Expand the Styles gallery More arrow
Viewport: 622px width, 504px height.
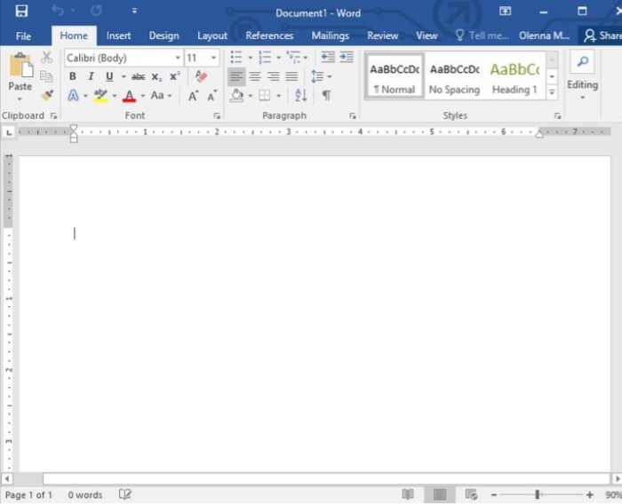(552, 91)
